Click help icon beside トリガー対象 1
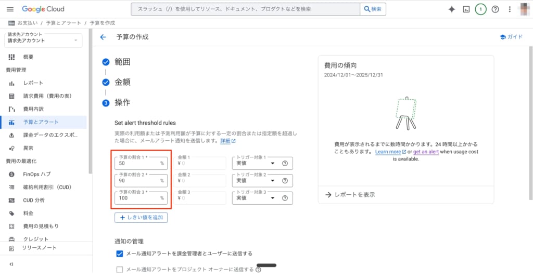 tap(285, 163)
